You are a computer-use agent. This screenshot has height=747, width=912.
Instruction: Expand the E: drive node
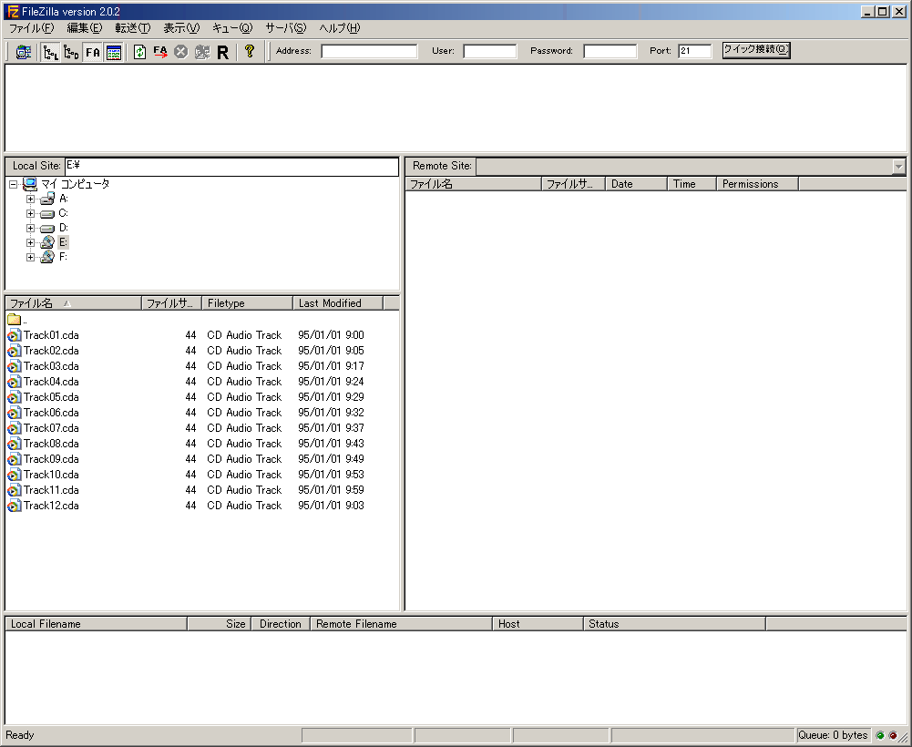[30, 242]
